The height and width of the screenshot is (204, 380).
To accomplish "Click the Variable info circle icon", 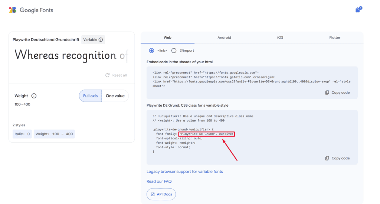I will [101, 39].
